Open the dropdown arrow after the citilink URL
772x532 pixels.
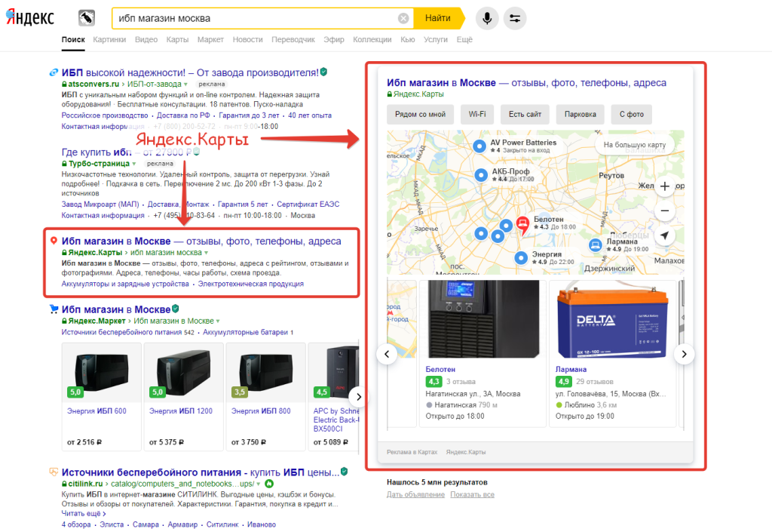click(x=259, y=484)
